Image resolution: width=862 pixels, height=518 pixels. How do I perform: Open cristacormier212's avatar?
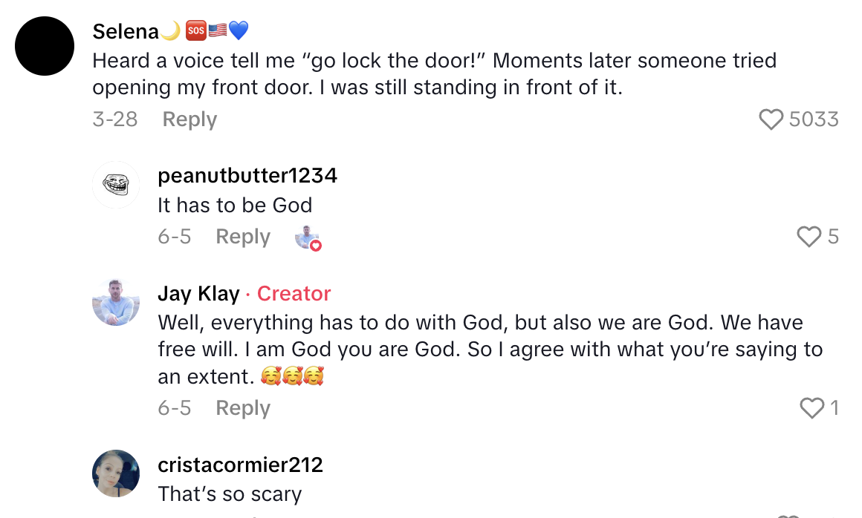coord(116,473)
